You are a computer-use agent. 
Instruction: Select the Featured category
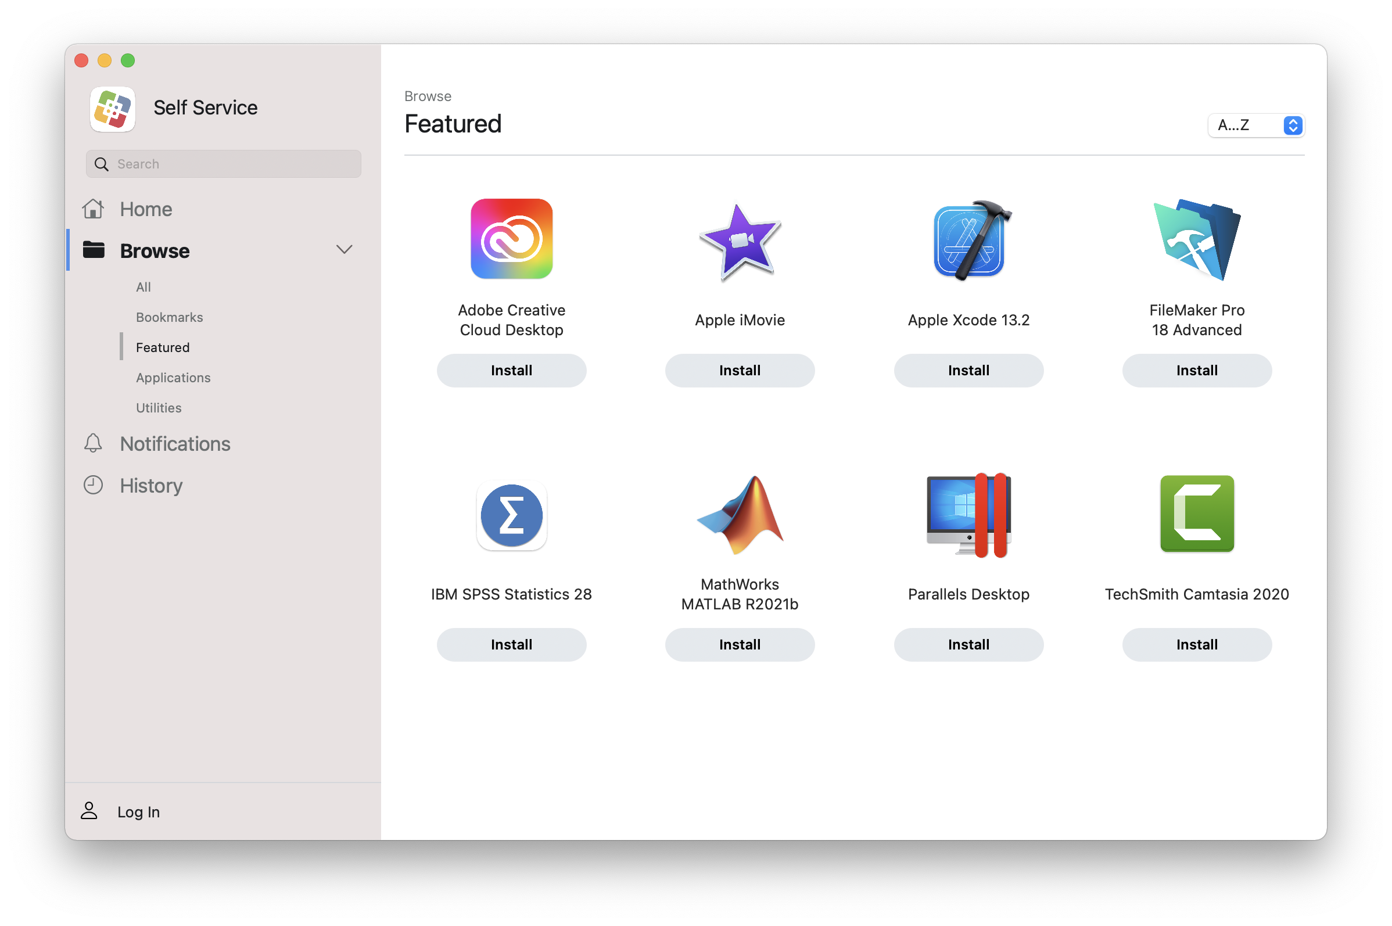pyautogui.click(x=163, y=347)
